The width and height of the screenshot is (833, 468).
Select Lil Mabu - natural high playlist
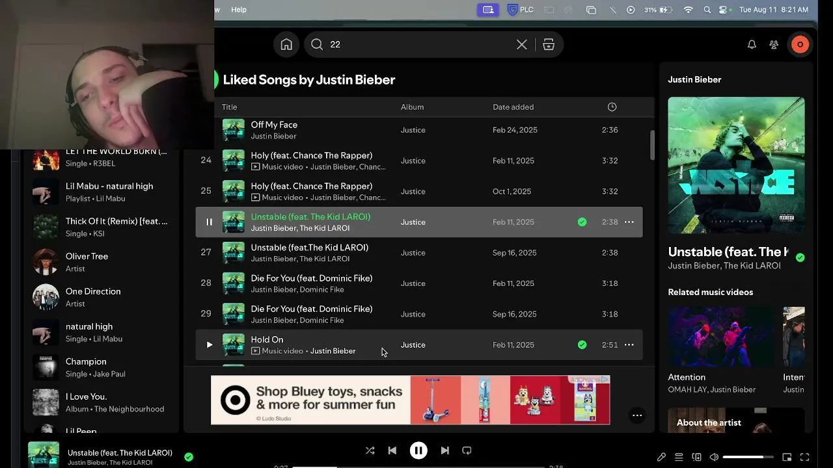click(101, 192)
